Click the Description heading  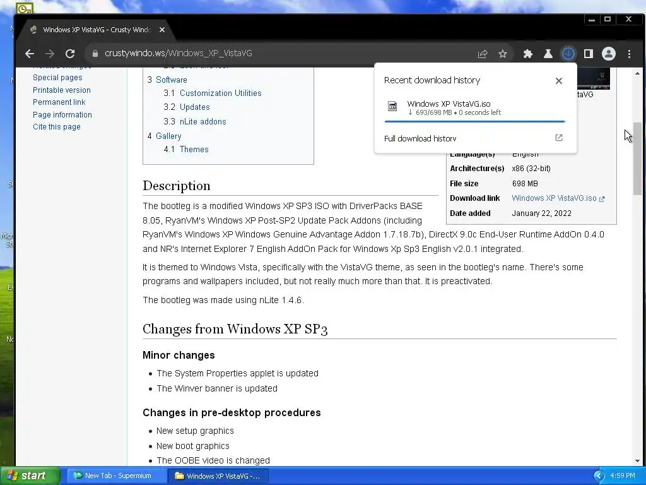(177, 186)
